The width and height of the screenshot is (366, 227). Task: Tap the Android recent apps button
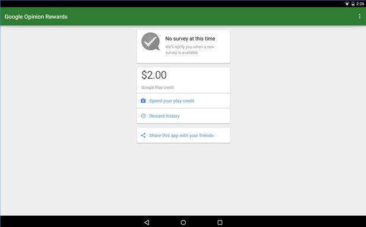tap(219, 222)
